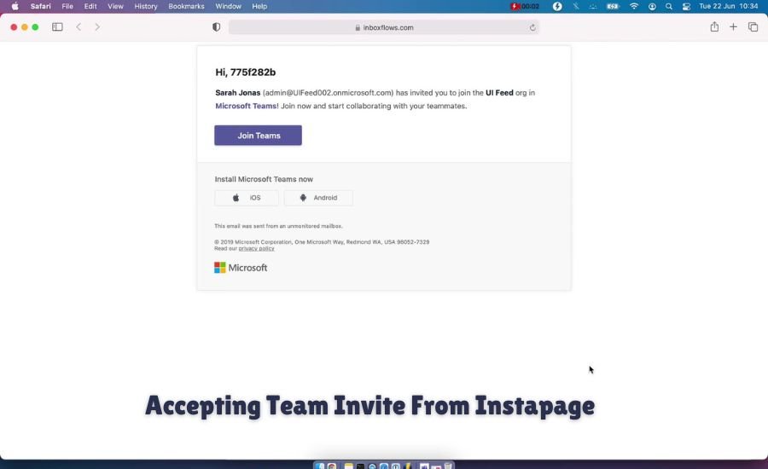The width and height of the screenshot is (768, 469).
Task: Open the Apple menu
Action: click(15, 6)
